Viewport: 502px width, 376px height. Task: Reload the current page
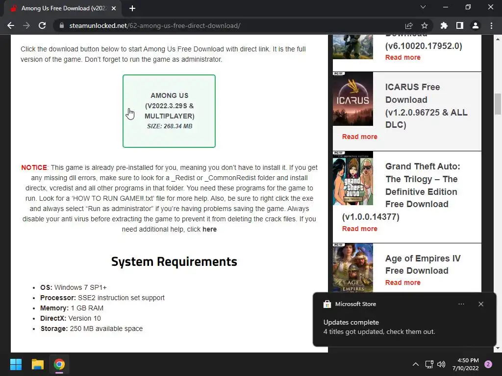pyautogui.click(x=42, y=25)
